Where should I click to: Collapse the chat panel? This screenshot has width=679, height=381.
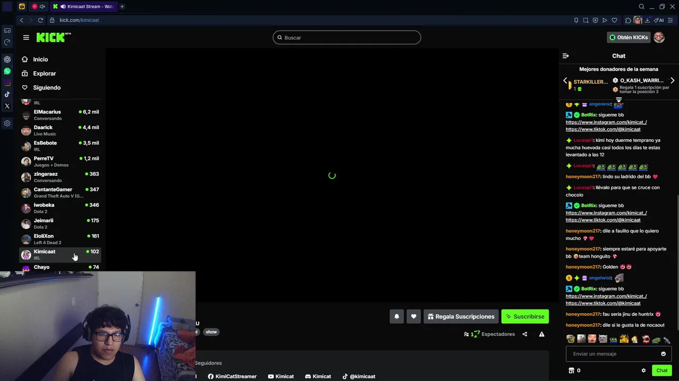[565, 56]
